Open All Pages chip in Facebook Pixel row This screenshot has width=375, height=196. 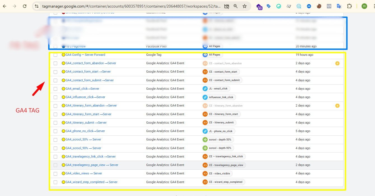point(212,46)
